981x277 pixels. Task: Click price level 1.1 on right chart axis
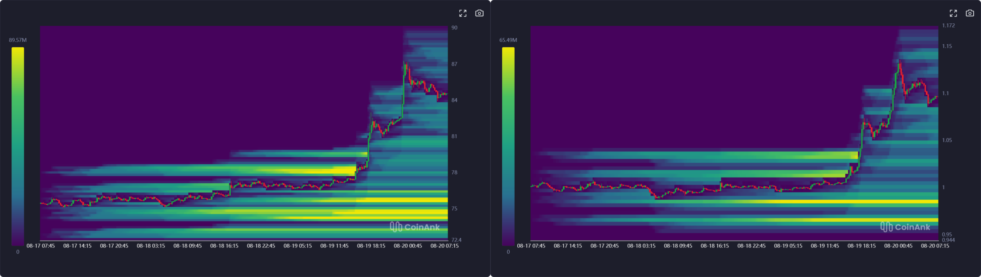coord(945,93)
